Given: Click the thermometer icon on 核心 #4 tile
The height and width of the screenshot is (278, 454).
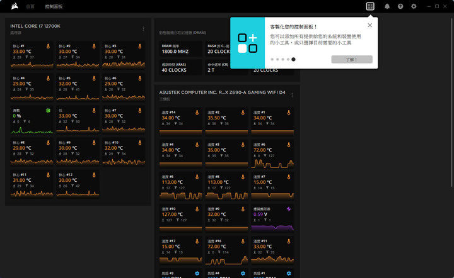Looking at the screenshot, I should pos(48,78).
